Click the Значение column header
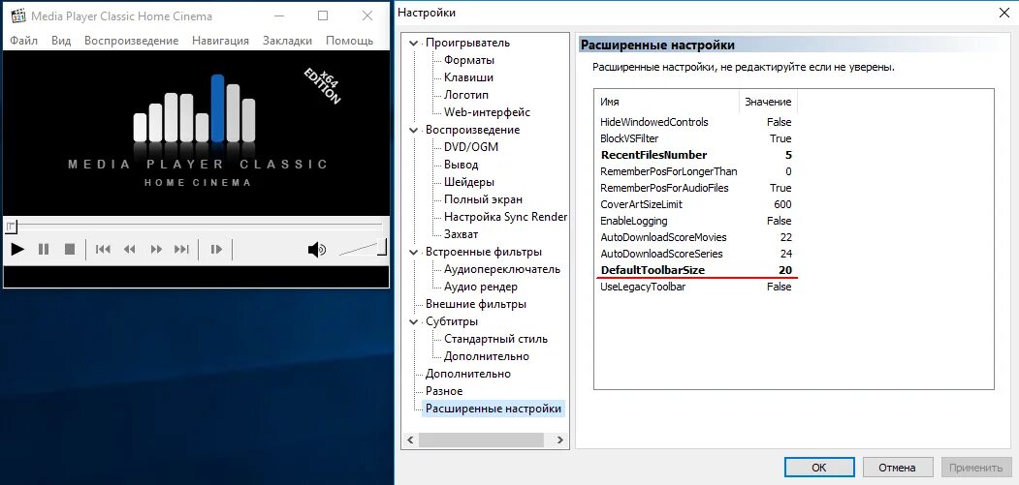 pyautogui.click(x=768, y=102)
